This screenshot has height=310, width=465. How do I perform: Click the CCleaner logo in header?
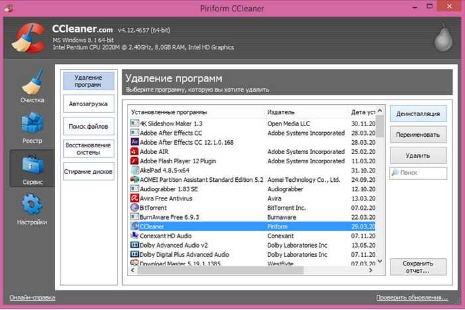tap(29, 38)
